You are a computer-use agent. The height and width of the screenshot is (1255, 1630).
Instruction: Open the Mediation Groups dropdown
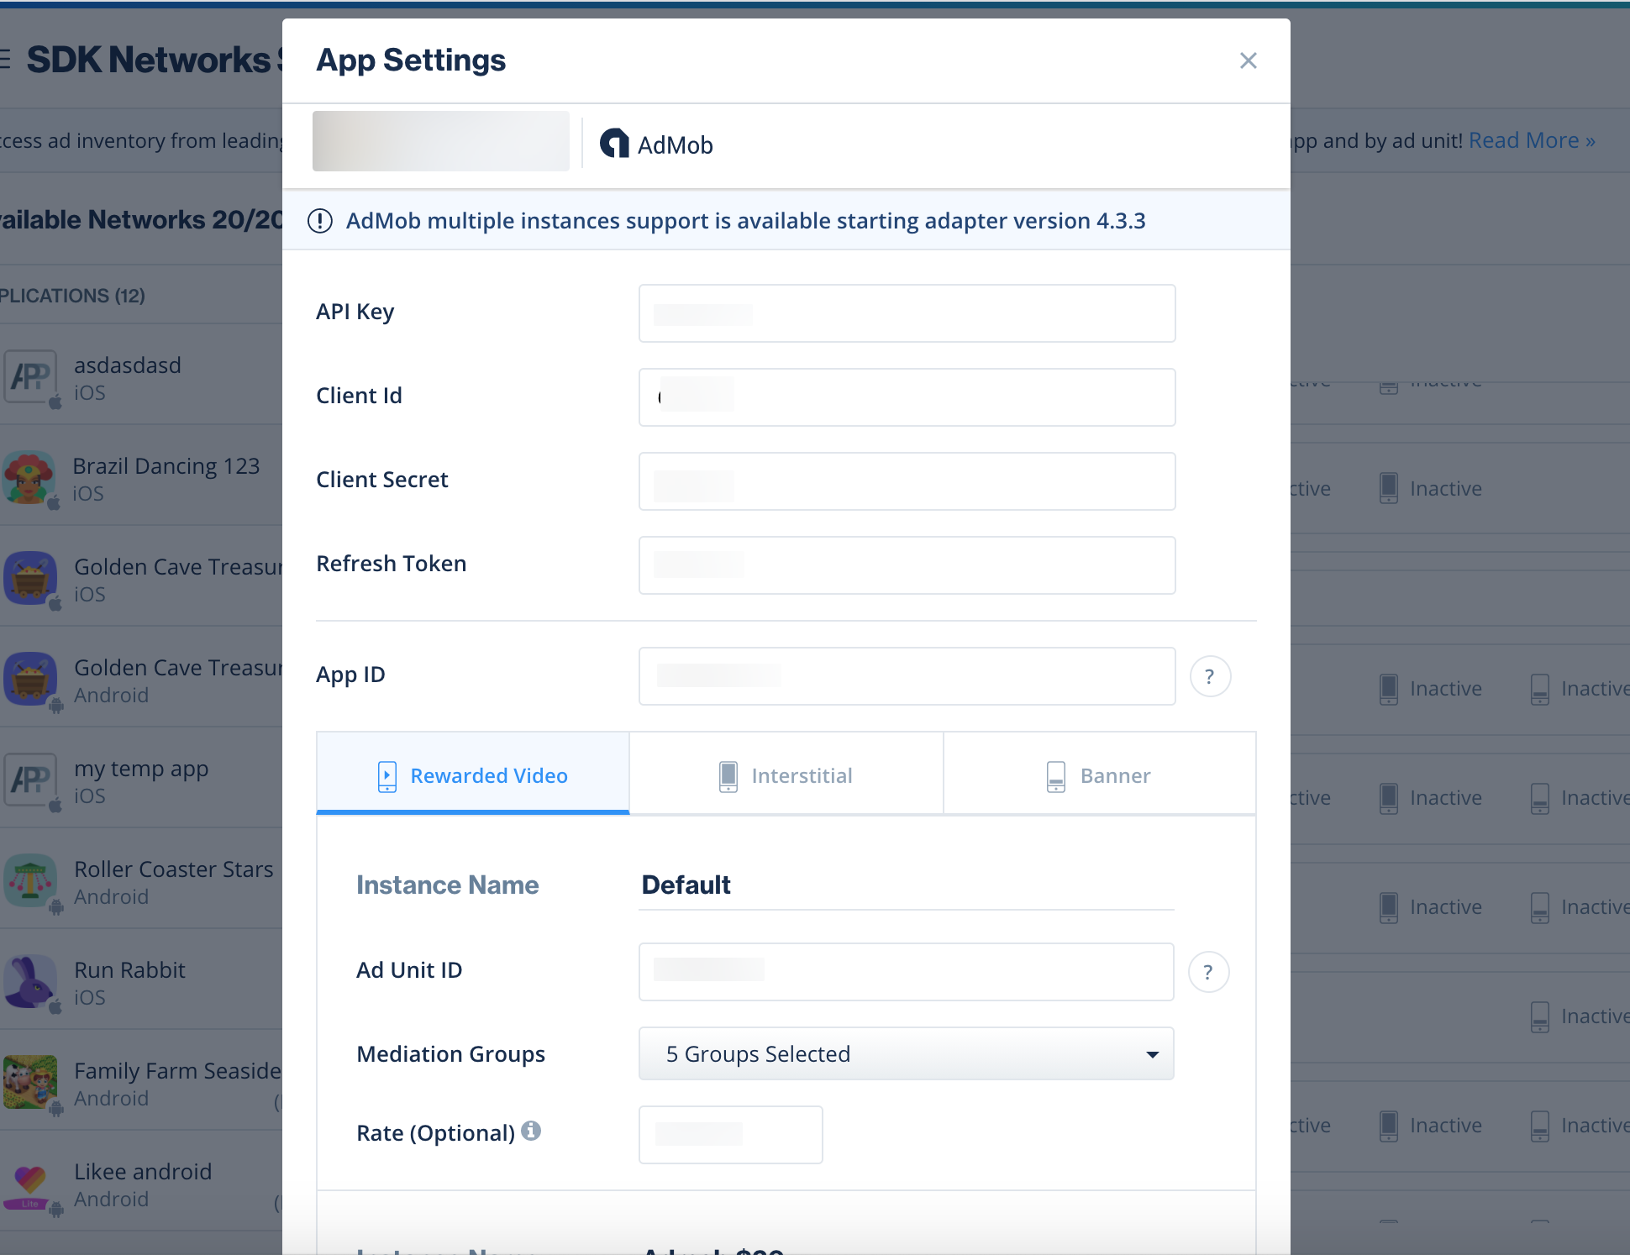(906, 1054)
